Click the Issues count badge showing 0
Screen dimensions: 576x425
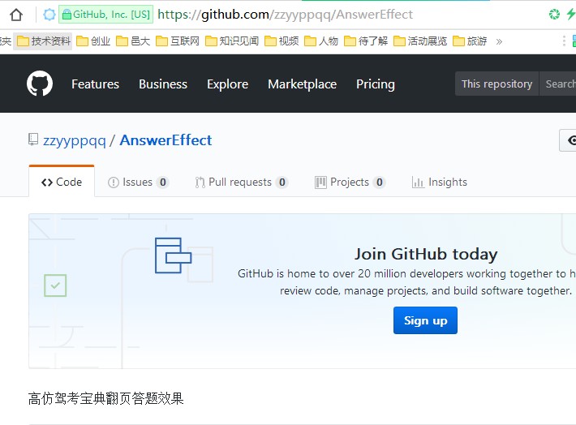(162, 182)
